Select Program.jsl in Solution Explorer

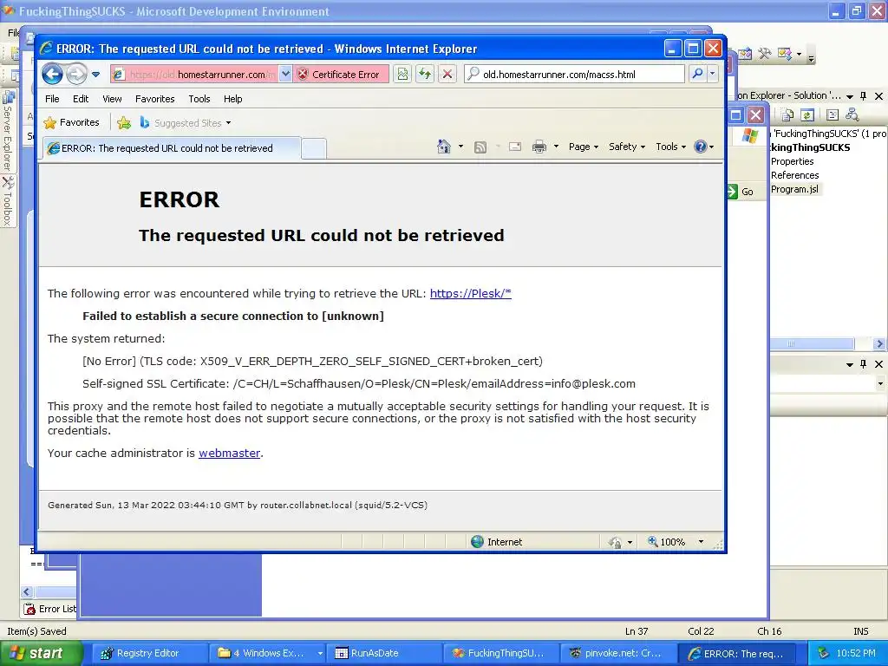click(x=794, y=189)
